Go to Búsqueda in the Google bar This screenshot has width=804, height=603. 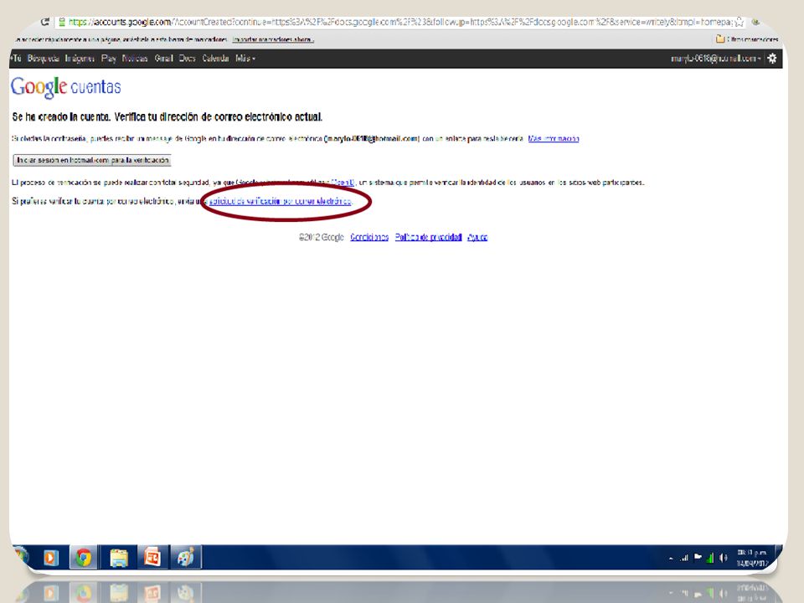pos(44,59)
